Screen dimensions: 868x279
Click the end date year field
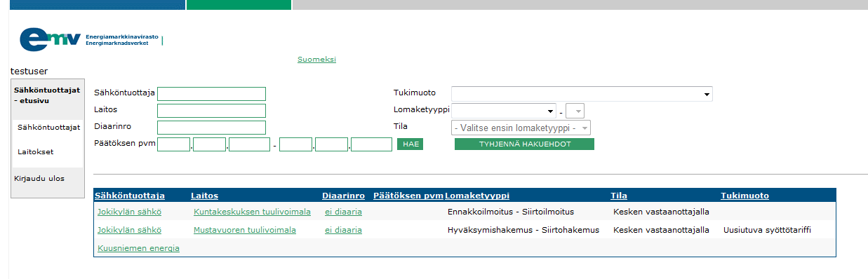point(371,144)
